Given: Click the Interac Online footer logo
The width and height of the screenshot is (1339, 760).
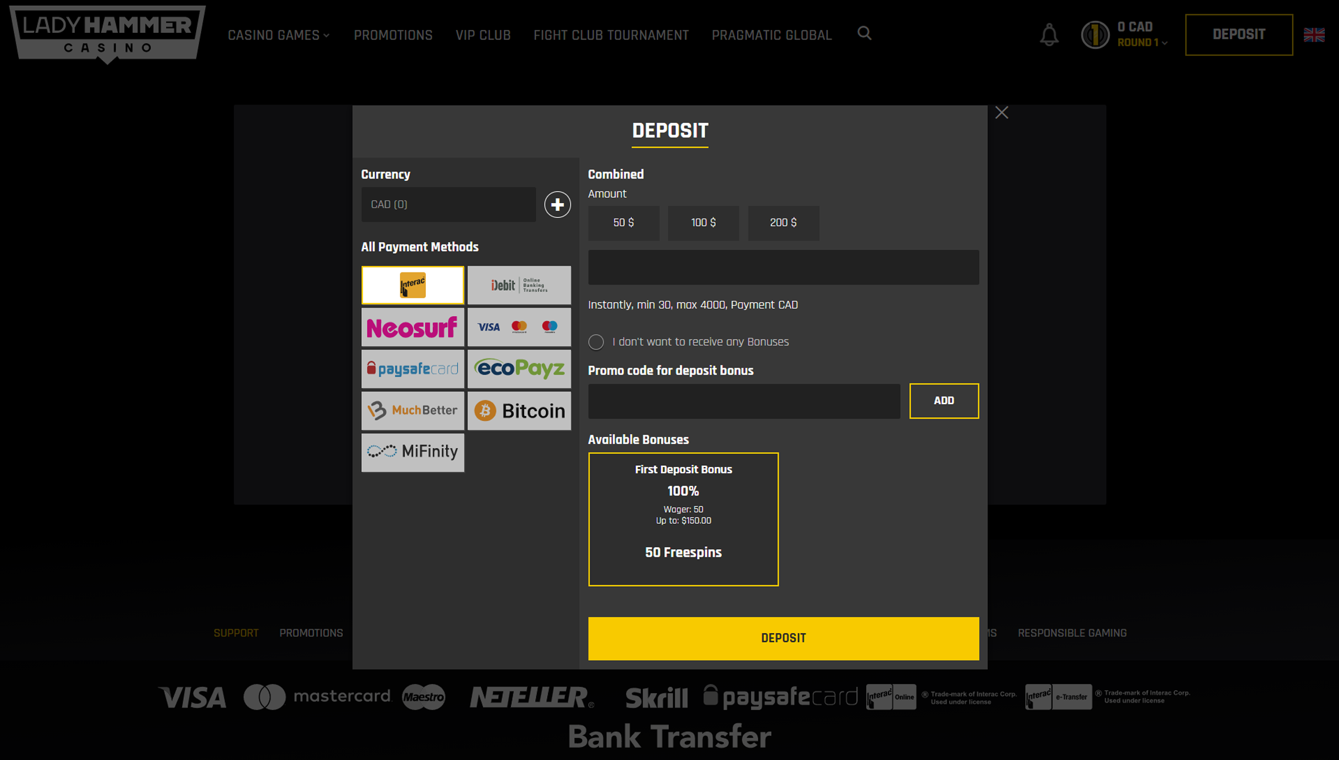Looking at the screenshot, I should 891,697.
